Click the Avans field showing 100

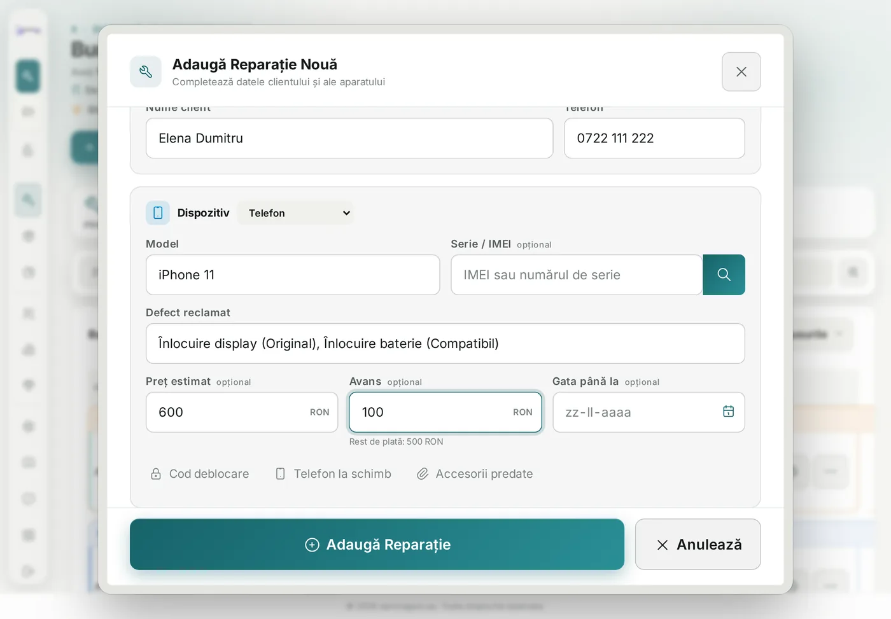tap(445, 412)
